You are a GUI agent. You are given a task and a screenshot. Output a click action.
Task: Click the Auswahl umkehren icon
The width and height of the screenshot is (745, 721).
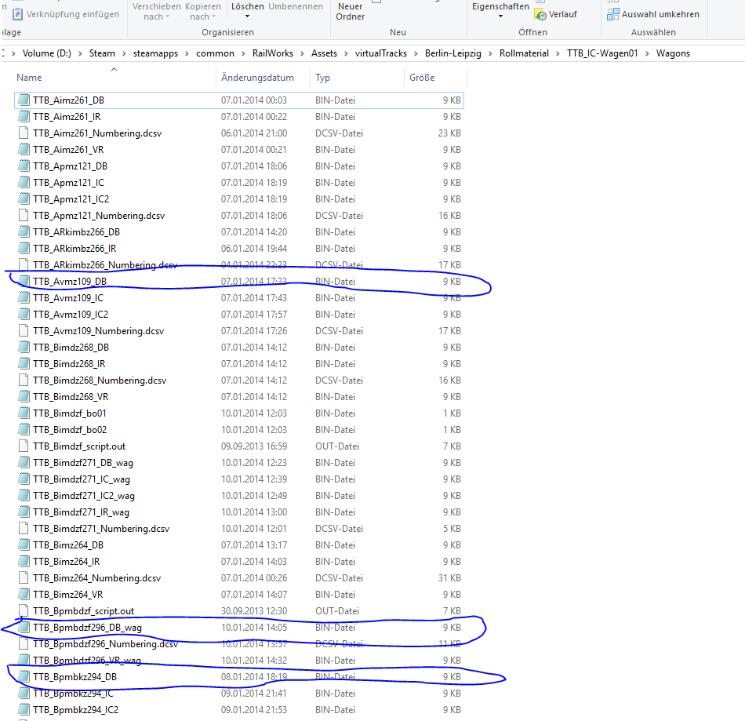coord(613,14)
